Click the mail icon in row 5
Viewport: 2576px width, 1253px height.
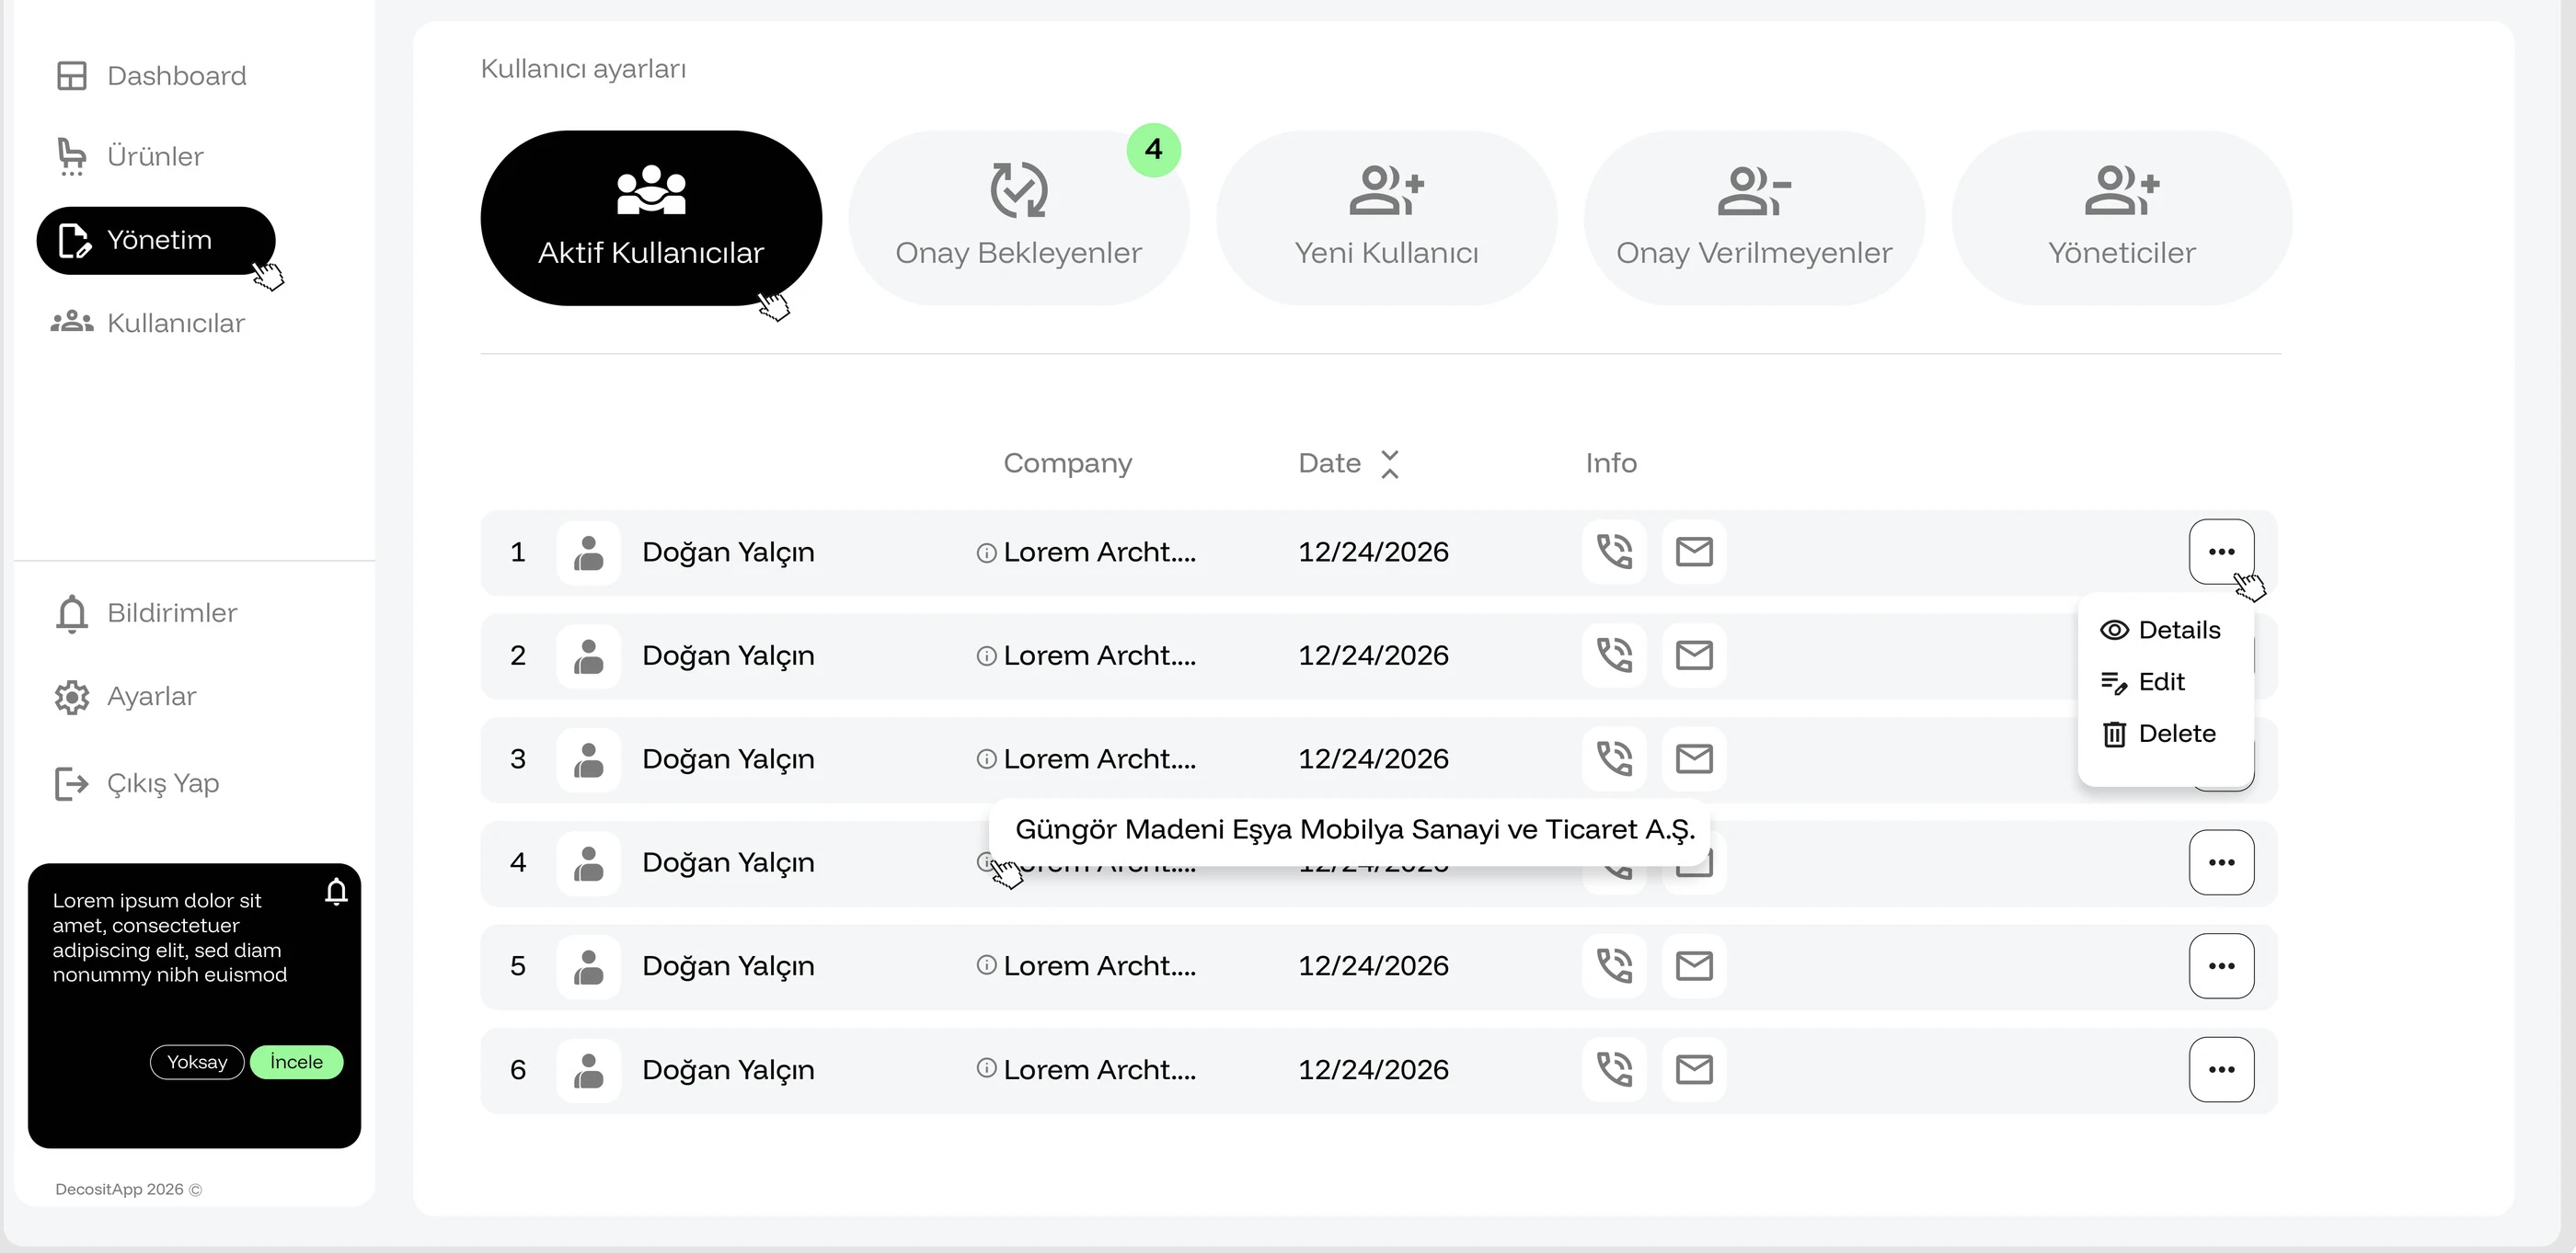(x=1694, y=966)
